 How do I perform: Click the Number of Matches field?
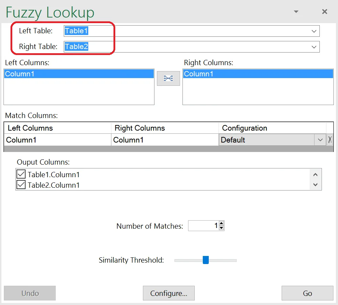pyautogui.click(x=204, y=226)
